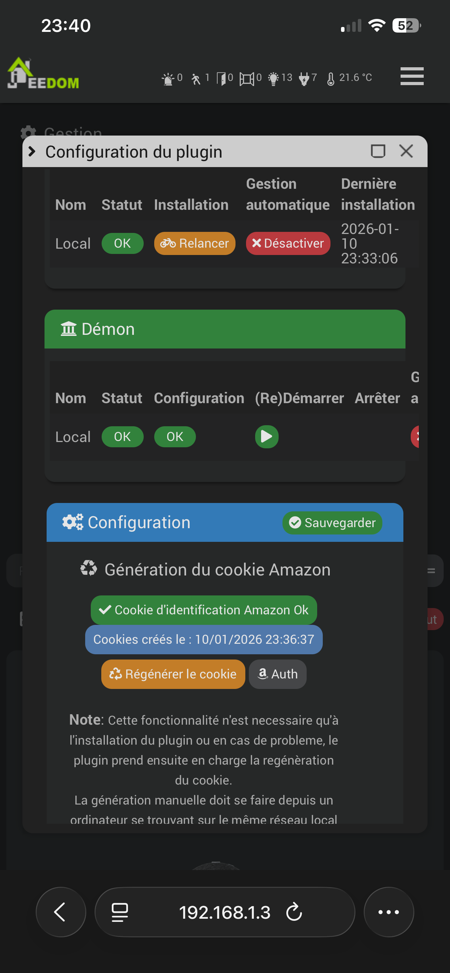Tap the temperature summary icon

pos(330,78)
